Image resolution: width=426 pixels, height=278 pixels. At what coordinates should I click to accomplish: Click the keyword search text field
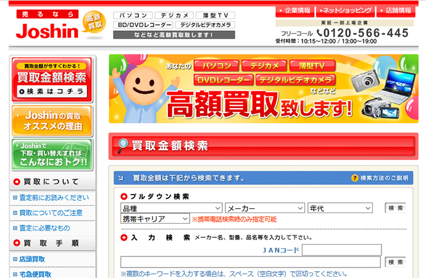(x=251, y=262)
